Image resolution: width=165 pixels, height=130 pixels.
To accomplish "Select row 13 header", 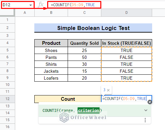I will tap(7, 106).
